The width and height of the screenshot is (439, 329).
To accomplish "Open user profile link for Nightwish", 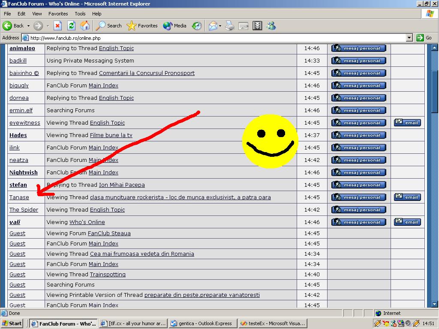I will (24, 172).
